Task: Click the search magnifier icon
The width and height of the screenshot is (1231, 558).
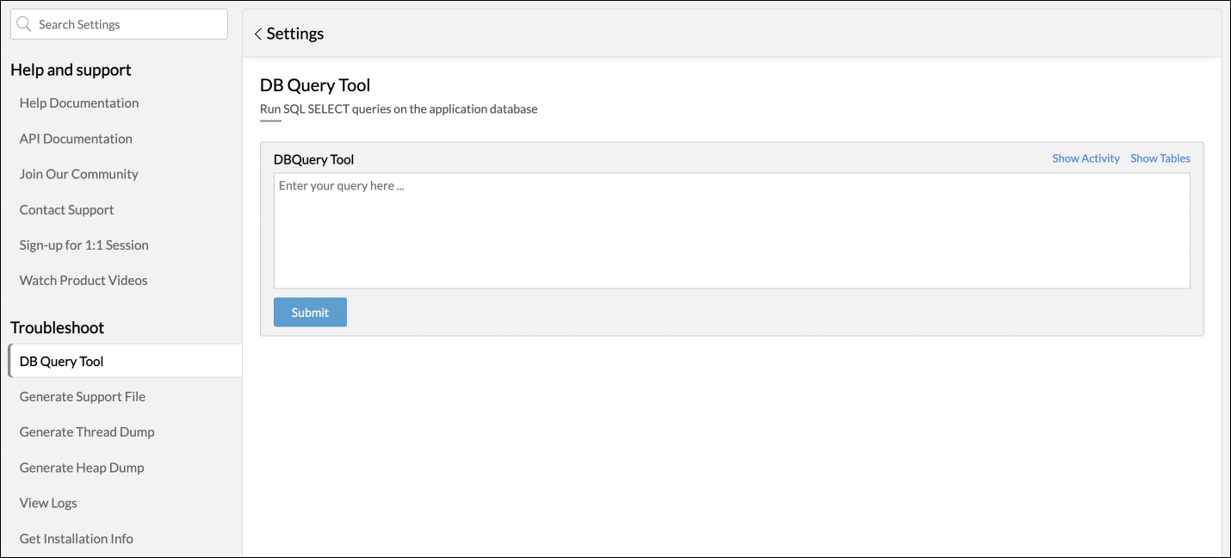Action: point(24,25)
